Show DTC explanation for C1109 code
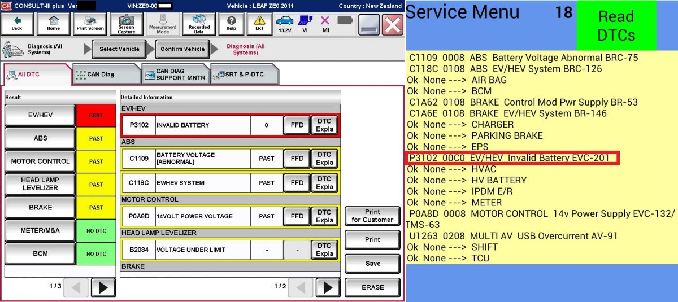The height and width of the screenshot is (302, 678). [324, 159]
